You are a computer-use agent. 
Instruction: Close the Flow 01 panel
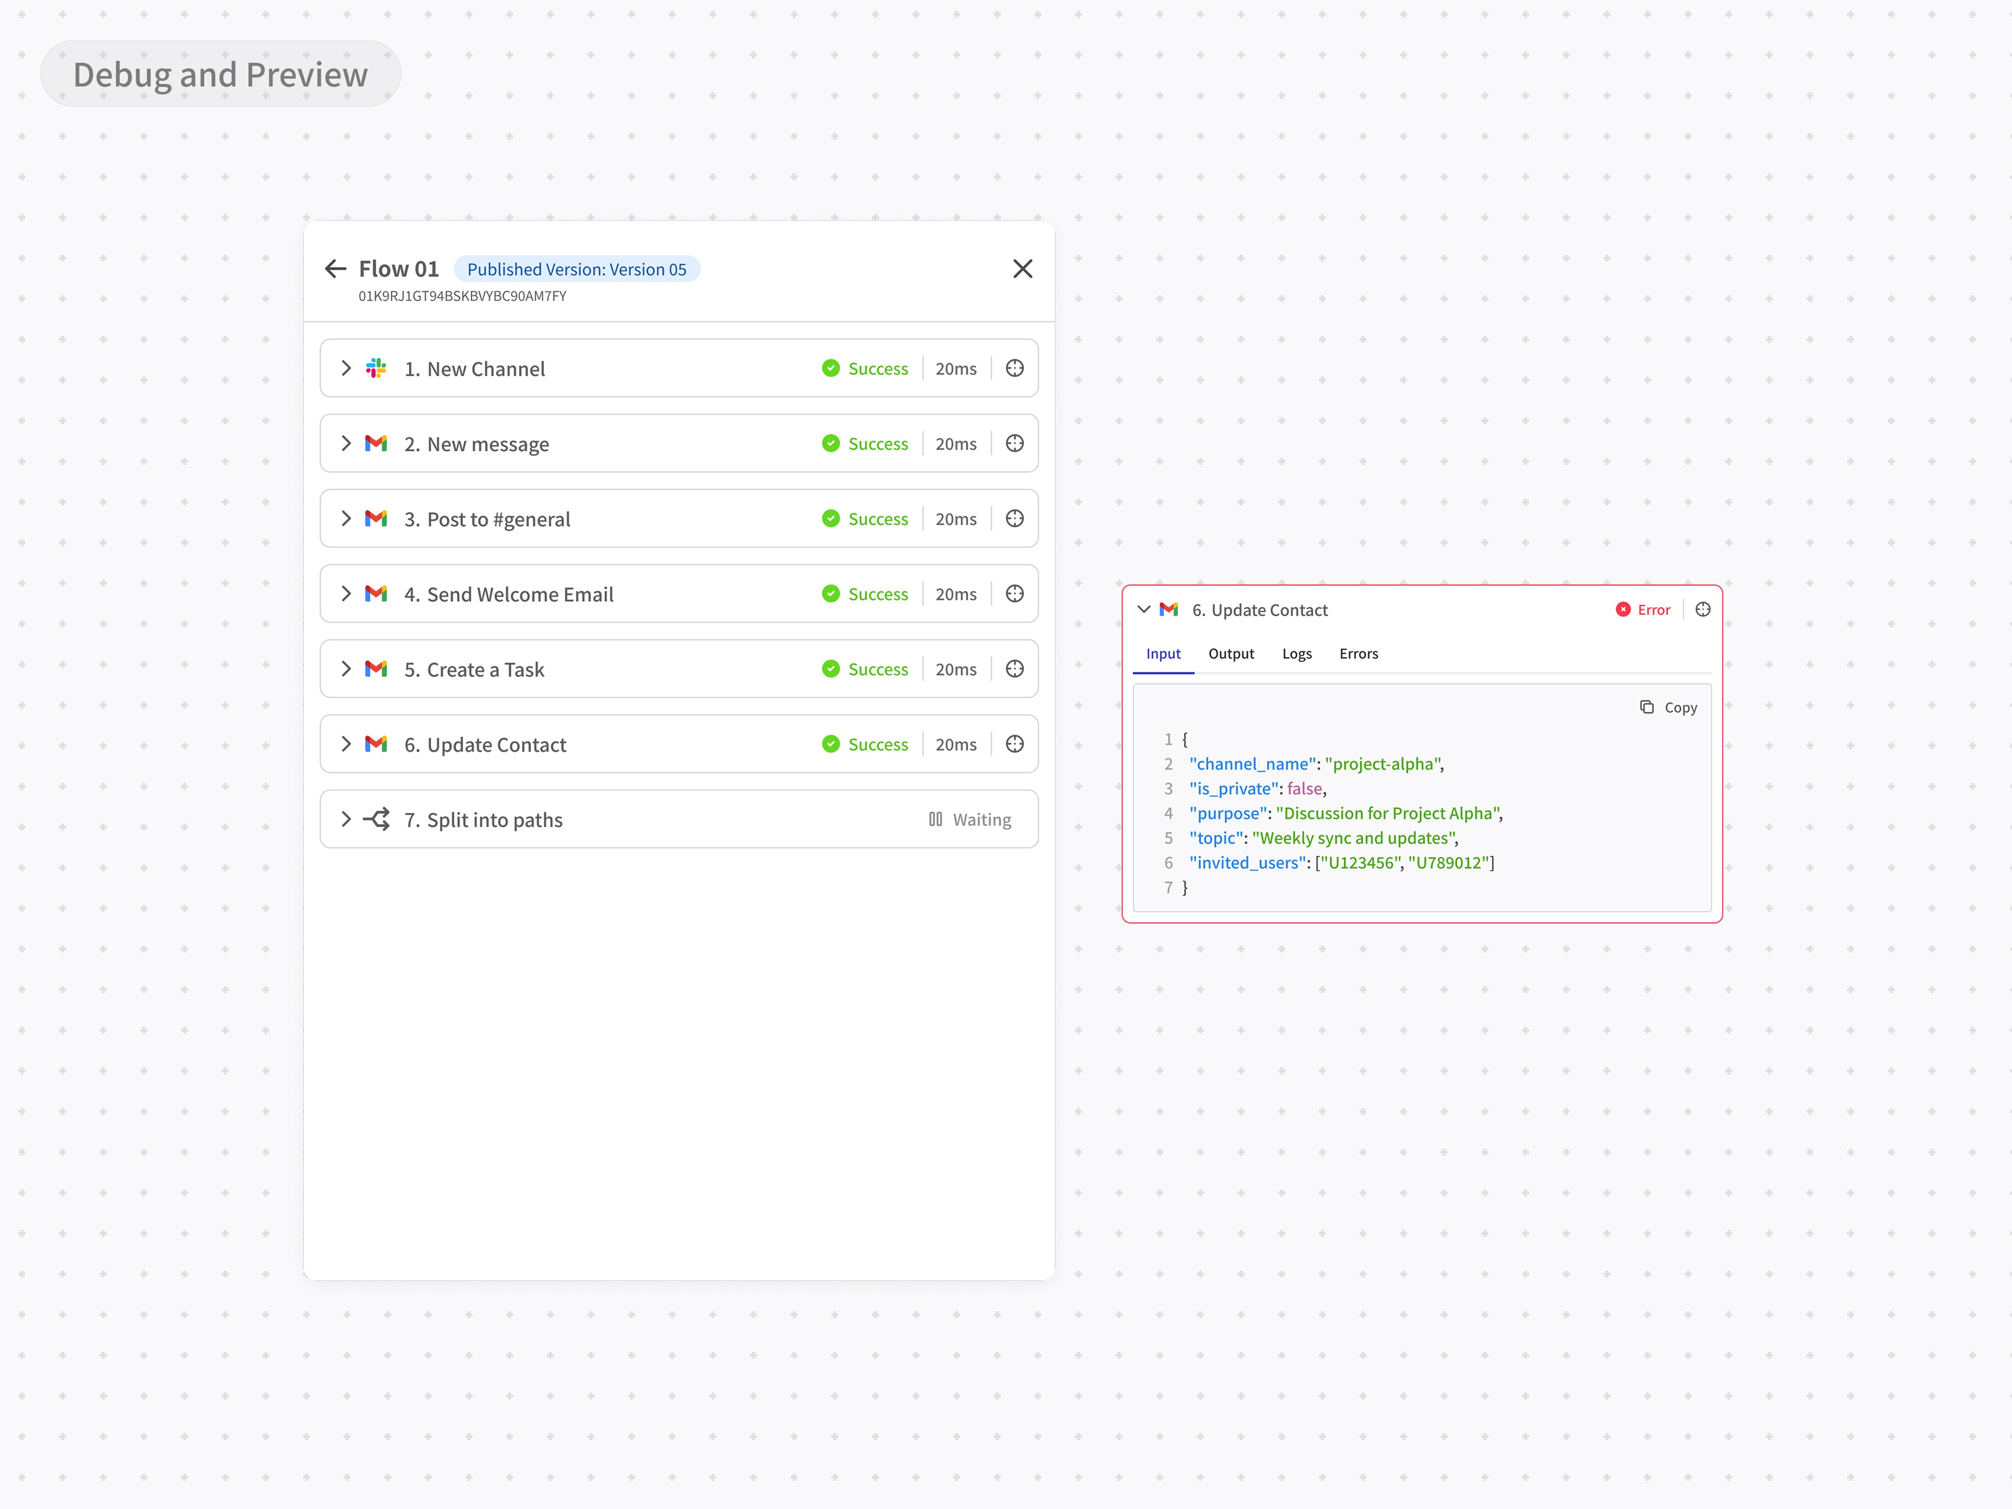1023,268
